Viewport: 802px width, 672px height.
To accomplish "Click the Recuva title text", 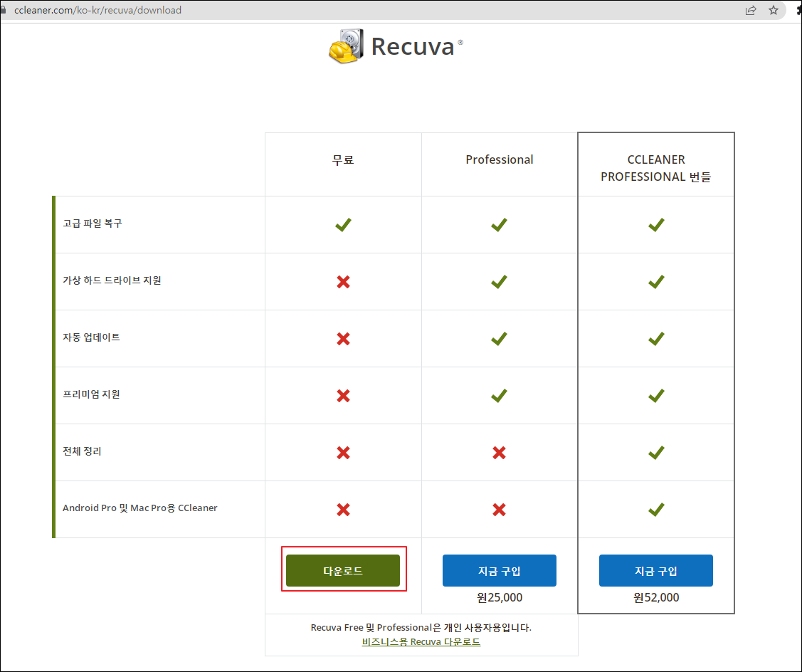I will pos(413,46).
